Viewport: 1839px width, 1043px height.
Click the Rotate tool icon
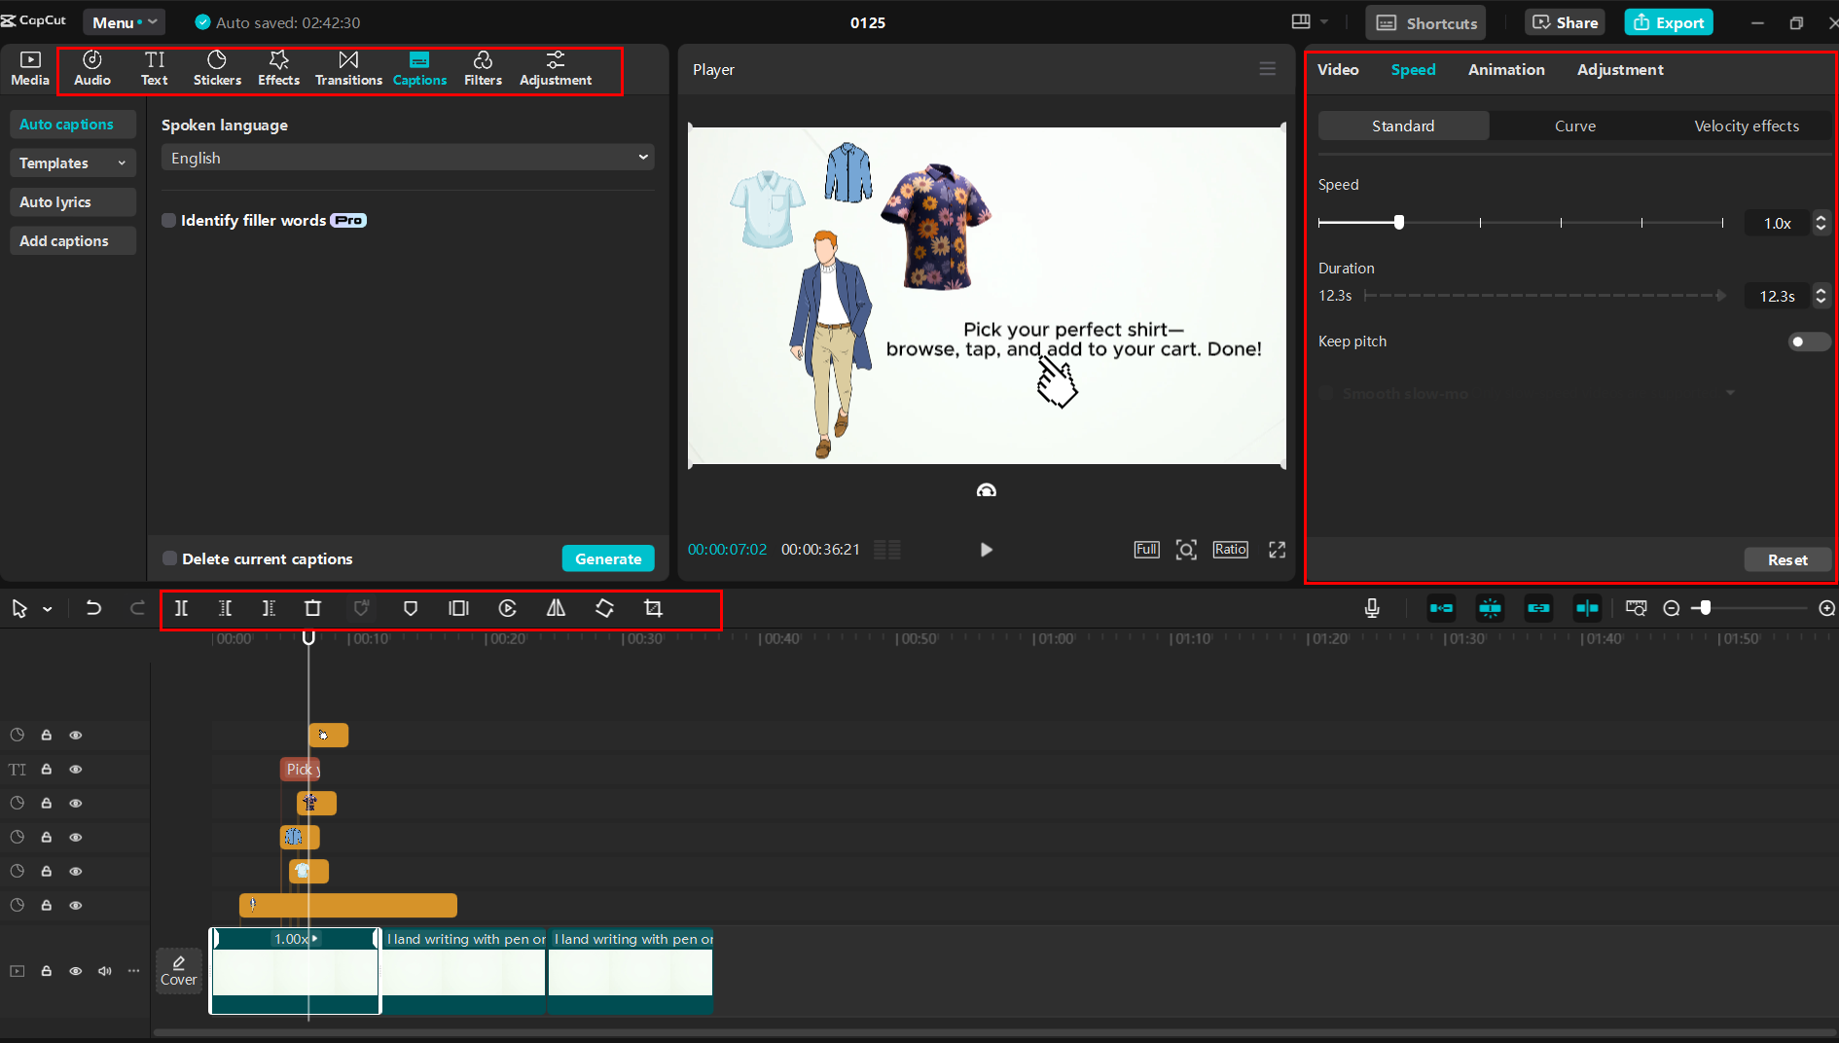click(x=604, y=608)
